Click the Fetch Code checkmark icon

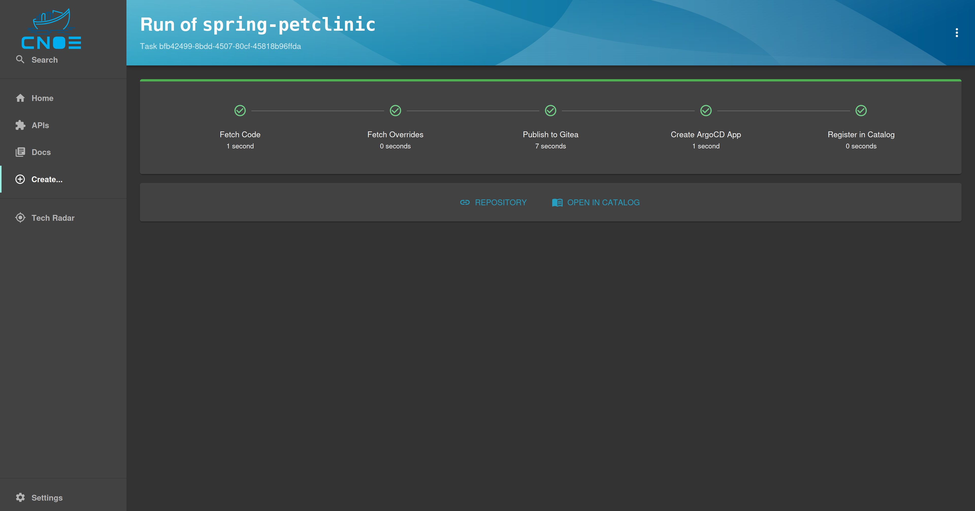pos(240,110)
